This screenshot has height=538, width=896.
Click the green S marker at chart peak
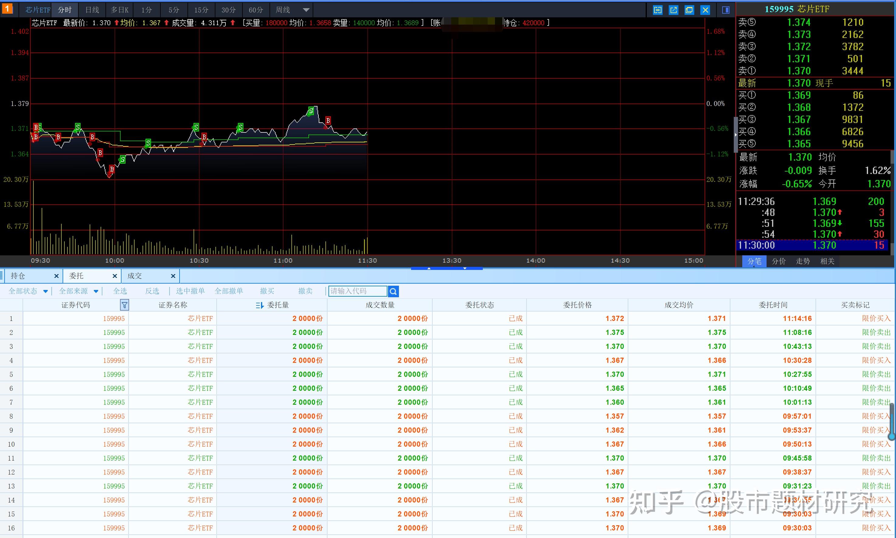(x=311, y=111)
